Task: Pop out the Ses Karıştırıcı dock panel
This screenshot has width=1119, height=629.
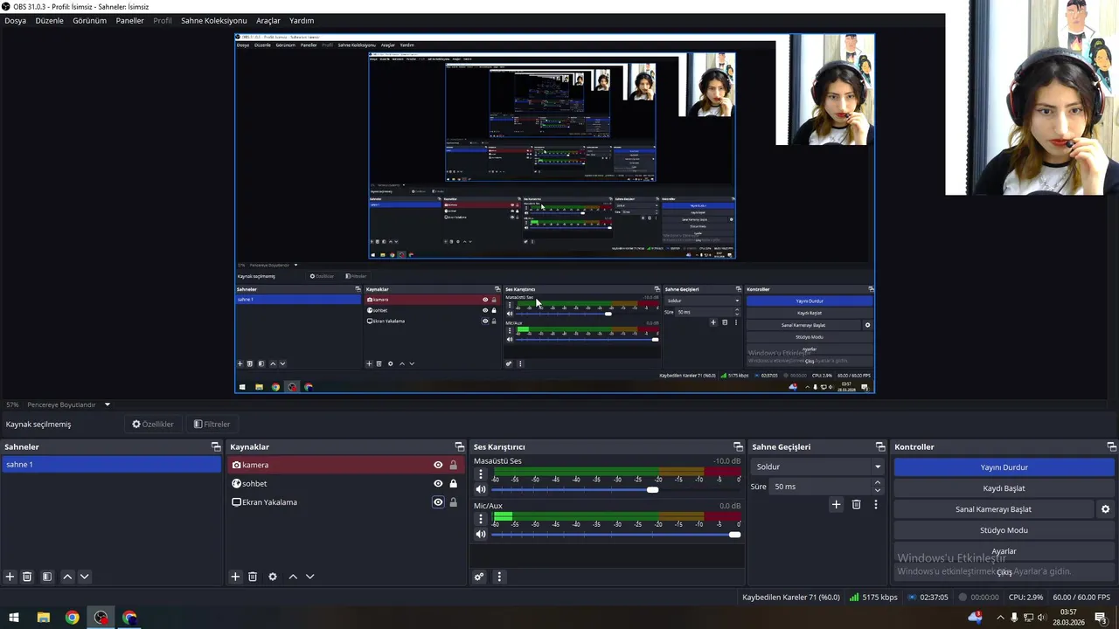Action: click(x=738, y=446)
